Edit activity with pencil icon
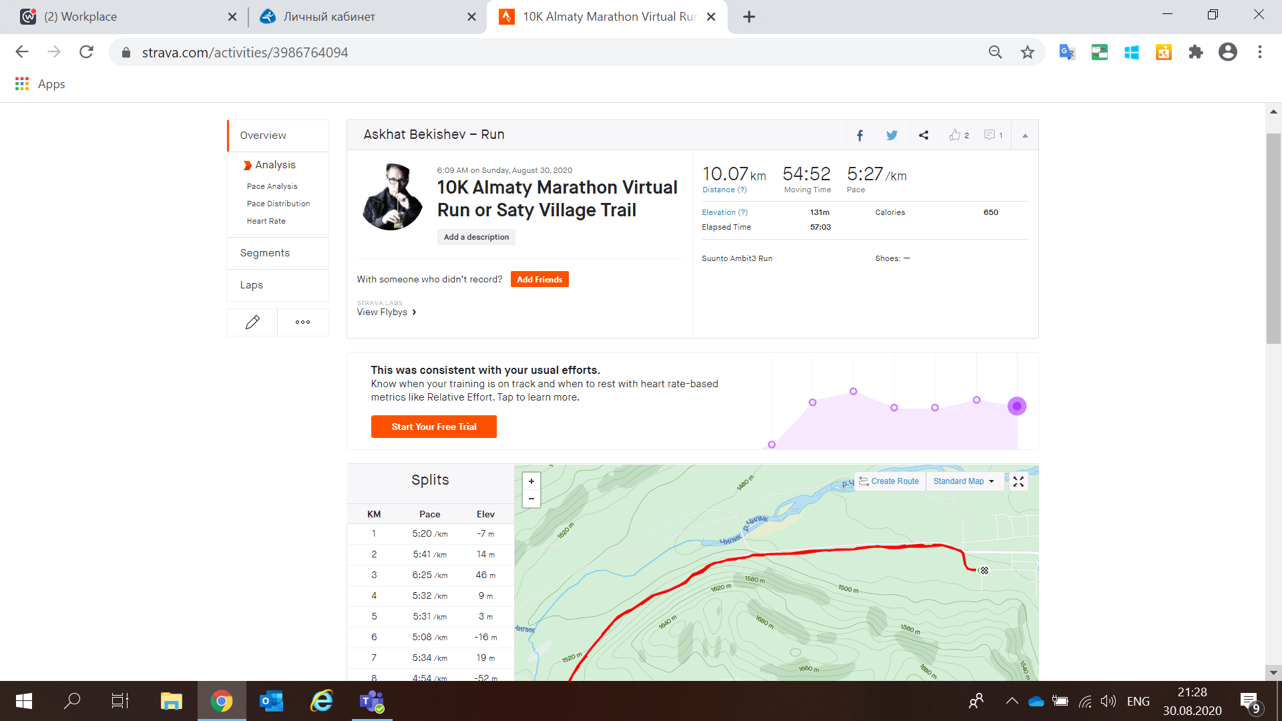 pos(252,322)
